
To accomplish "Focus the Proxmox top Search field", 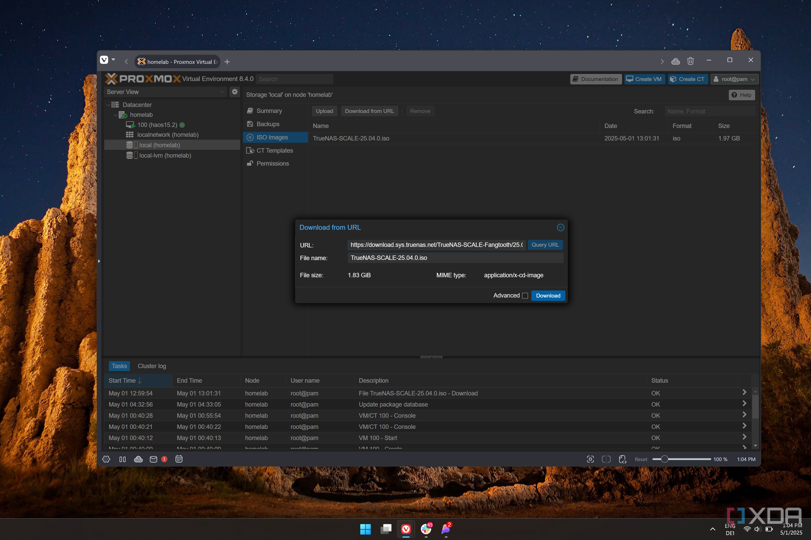I will 294,79.
